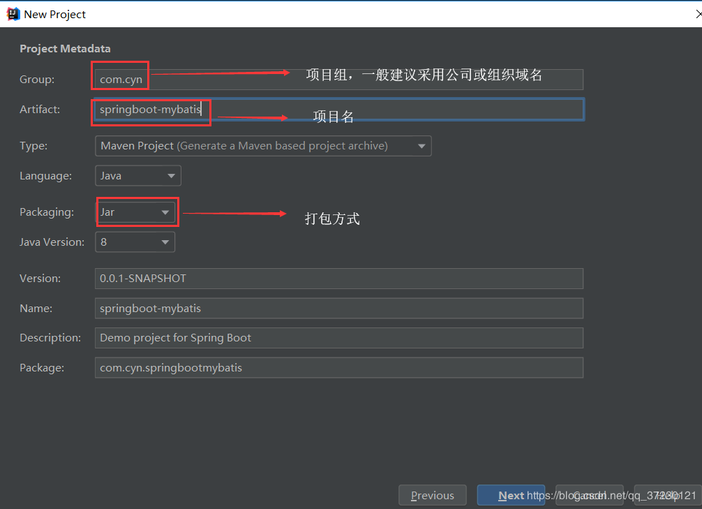Image resolution: width=702 pixels, height=509 pixels.
Task: Click the Package field com.cyn.springbootmybatis
Action: pos(339,368)
